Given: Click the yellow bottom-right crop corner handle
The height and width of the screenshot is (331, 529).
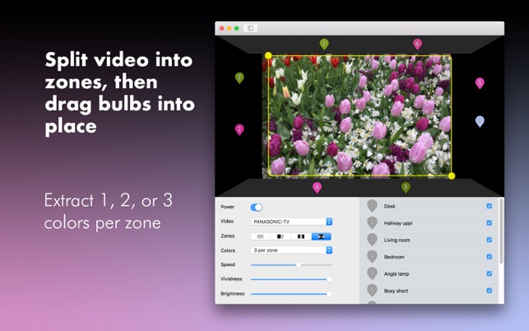Looking at the screenshot, I should [x=452, y=175].
